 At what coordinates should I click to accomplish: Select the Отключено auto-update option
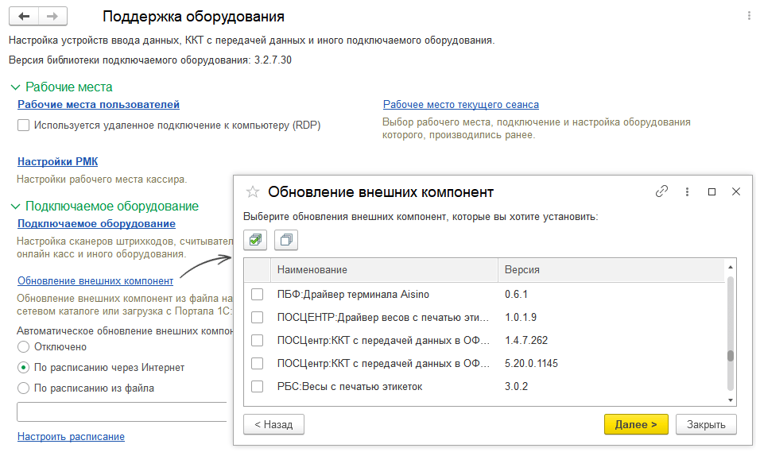tap(24, 346)
